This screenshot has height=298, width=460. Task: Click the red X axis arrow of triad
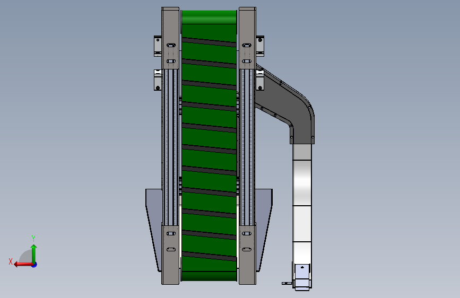23,265
